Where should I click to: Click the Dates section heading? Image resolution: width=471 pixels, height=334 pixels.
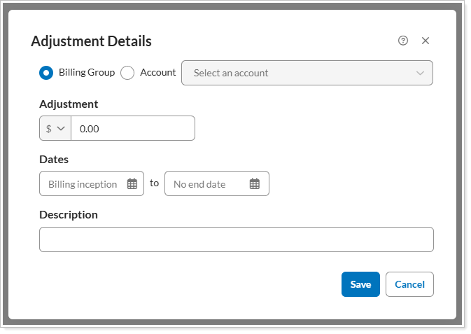(54, 160)
